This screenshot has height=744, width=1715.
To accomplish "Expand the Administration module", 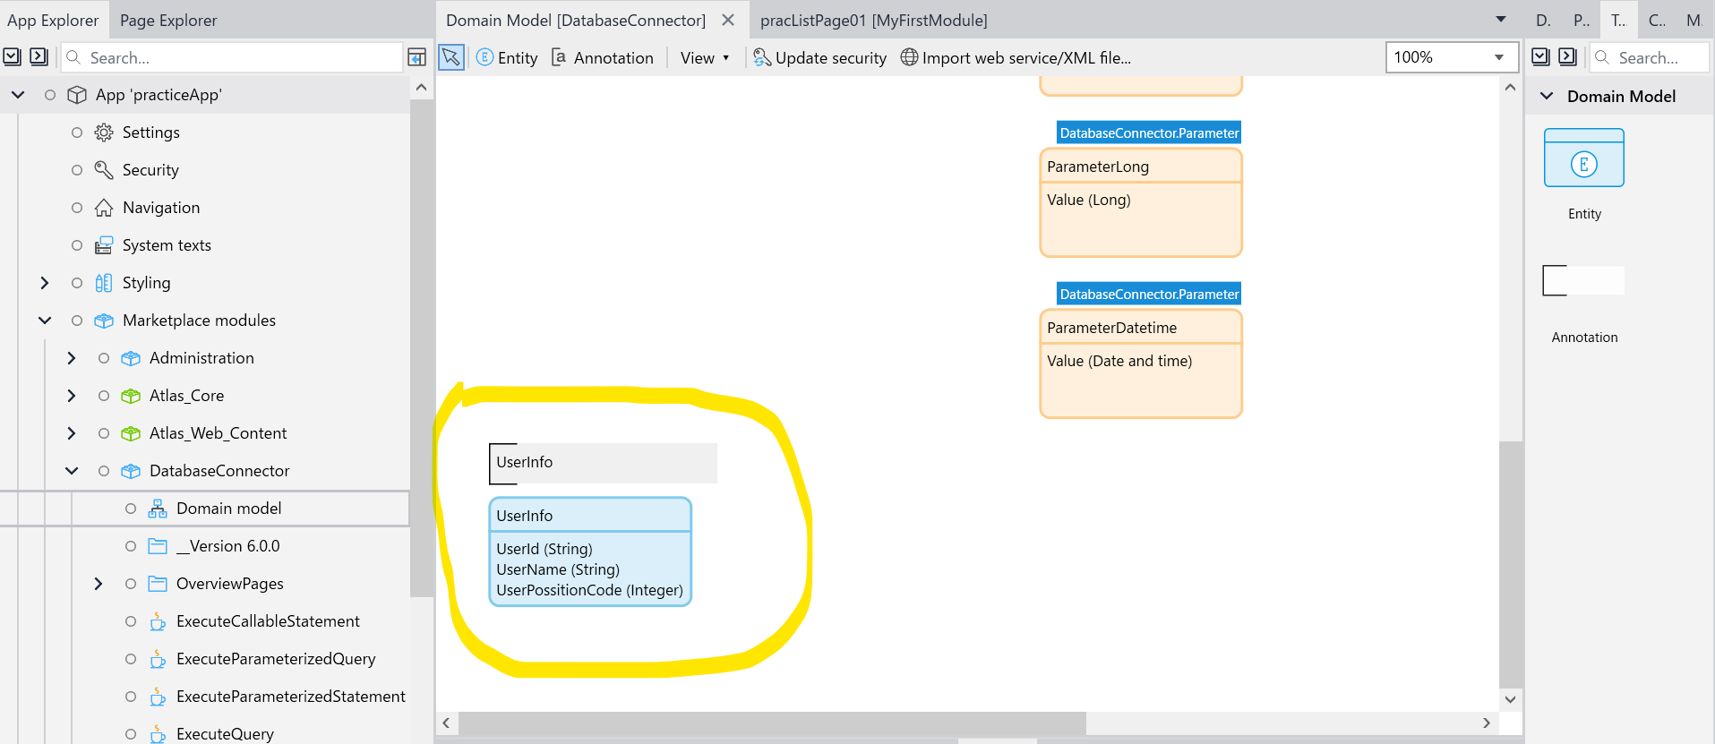I will pyautogui.click(x=72, y=358).
